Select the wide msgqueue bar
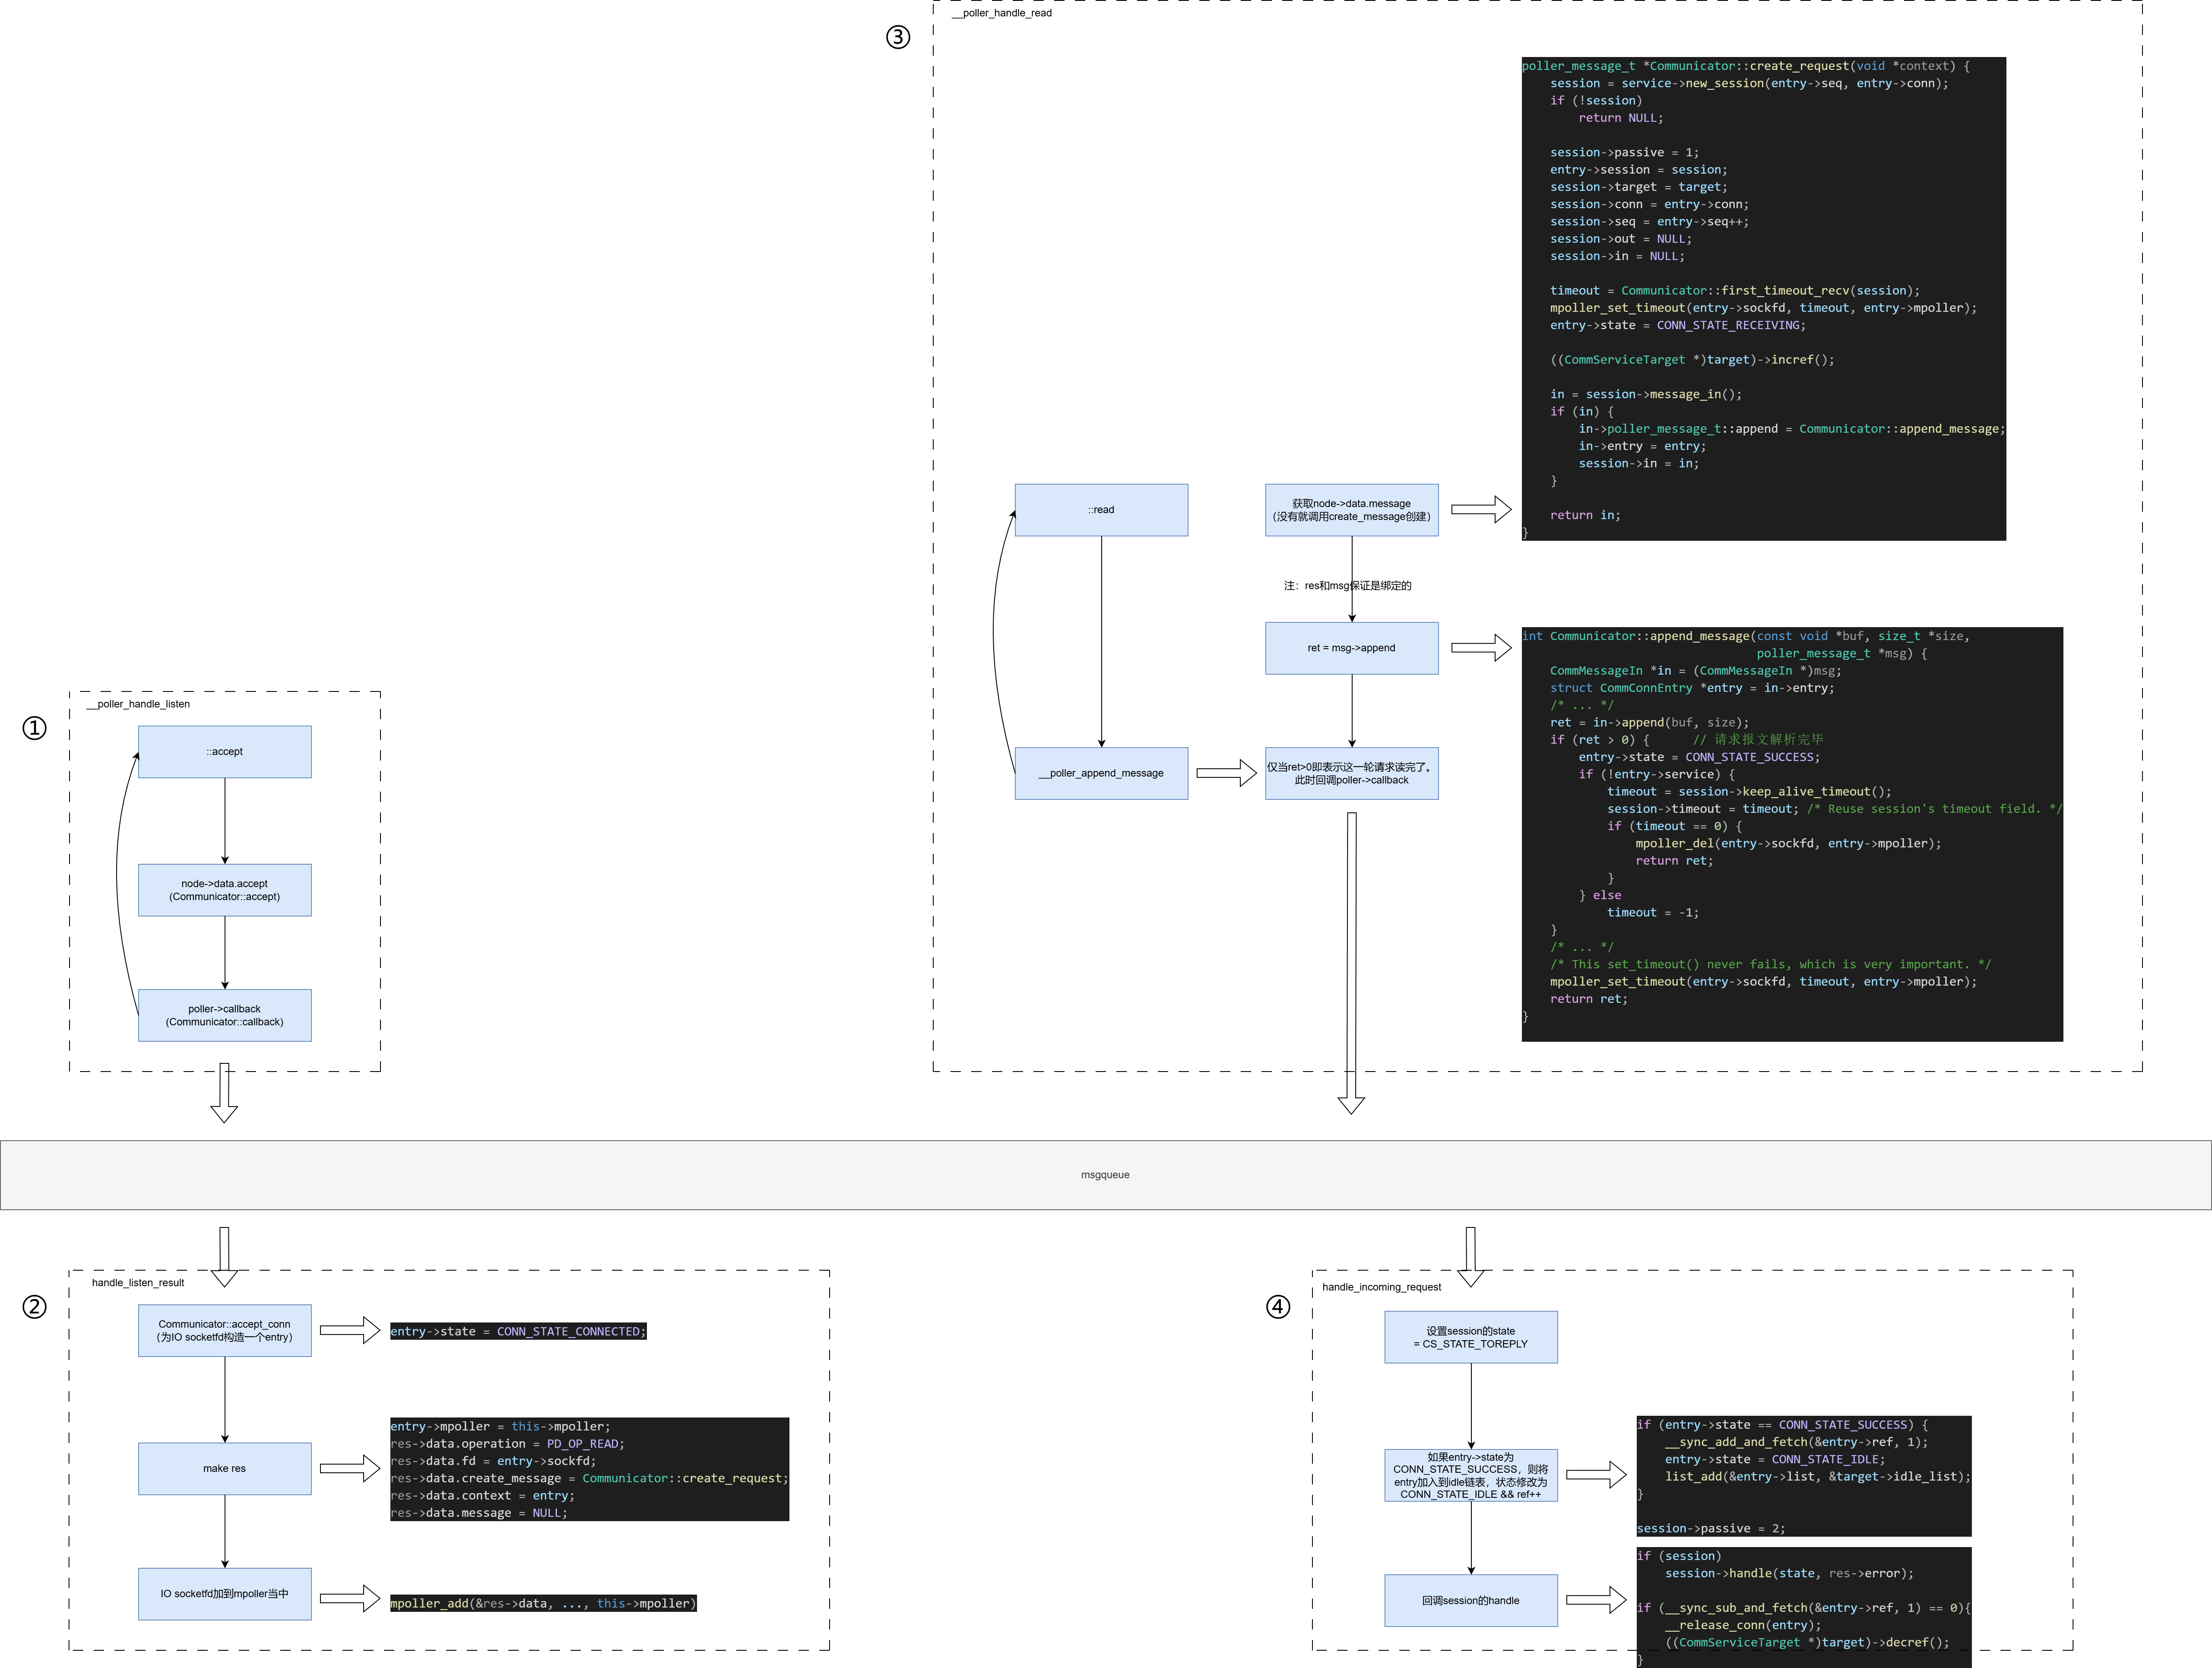This screenshot has width=2212, height=1668. coord(1105,1175)
